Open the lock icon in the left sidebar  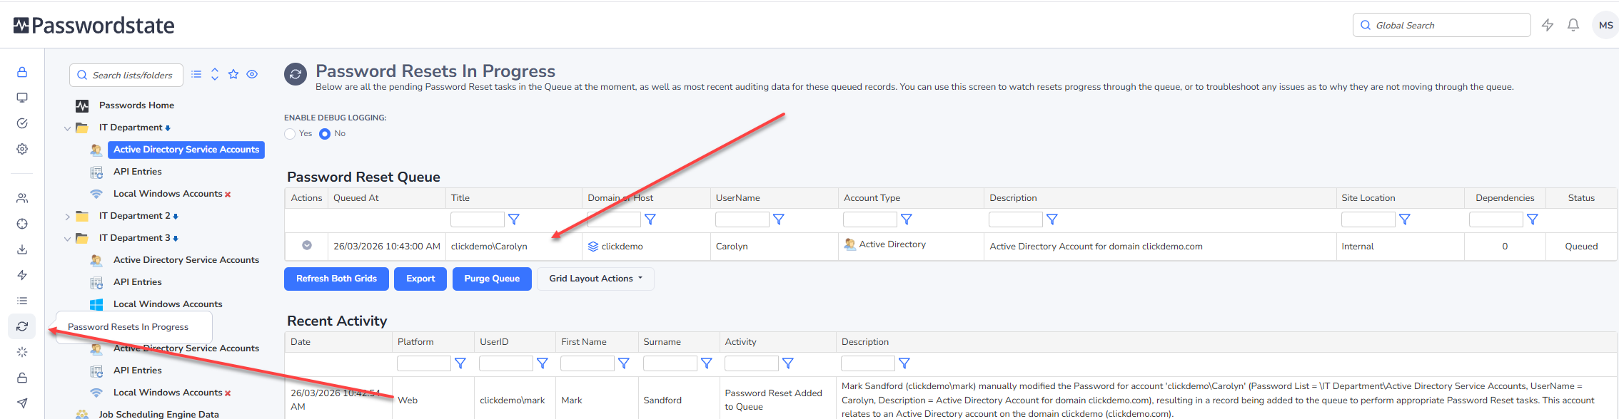point(22,72)
